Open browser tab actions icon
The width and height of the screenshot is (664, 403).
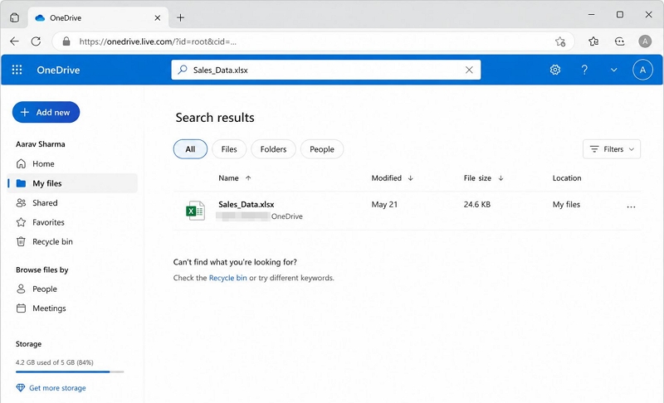click(14, 17)
